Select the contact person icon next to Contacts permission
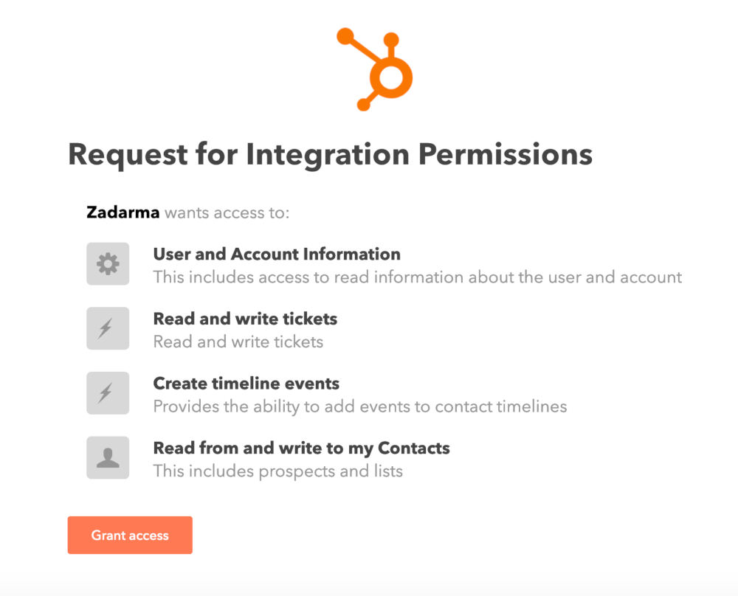This screenshot has width=738, height=596. point(108,457)
